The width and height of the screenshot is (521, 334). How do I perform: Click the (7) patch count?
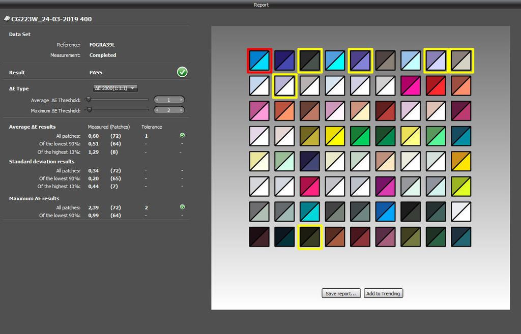coord(114,187)
